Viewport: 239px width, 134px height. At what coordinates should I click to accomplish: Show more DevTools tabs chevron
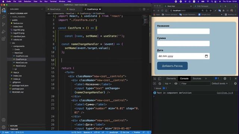(206, 79)
